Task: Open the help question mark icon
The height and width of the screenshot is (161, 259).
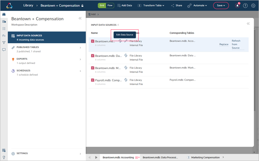Action: (245, 6)
